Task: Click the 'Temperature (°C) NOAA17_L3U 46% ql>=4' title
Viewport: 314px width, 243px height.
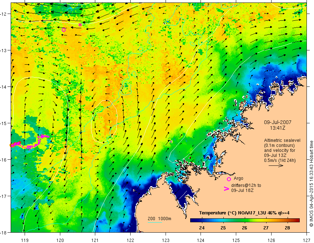Action: (244, 213)
